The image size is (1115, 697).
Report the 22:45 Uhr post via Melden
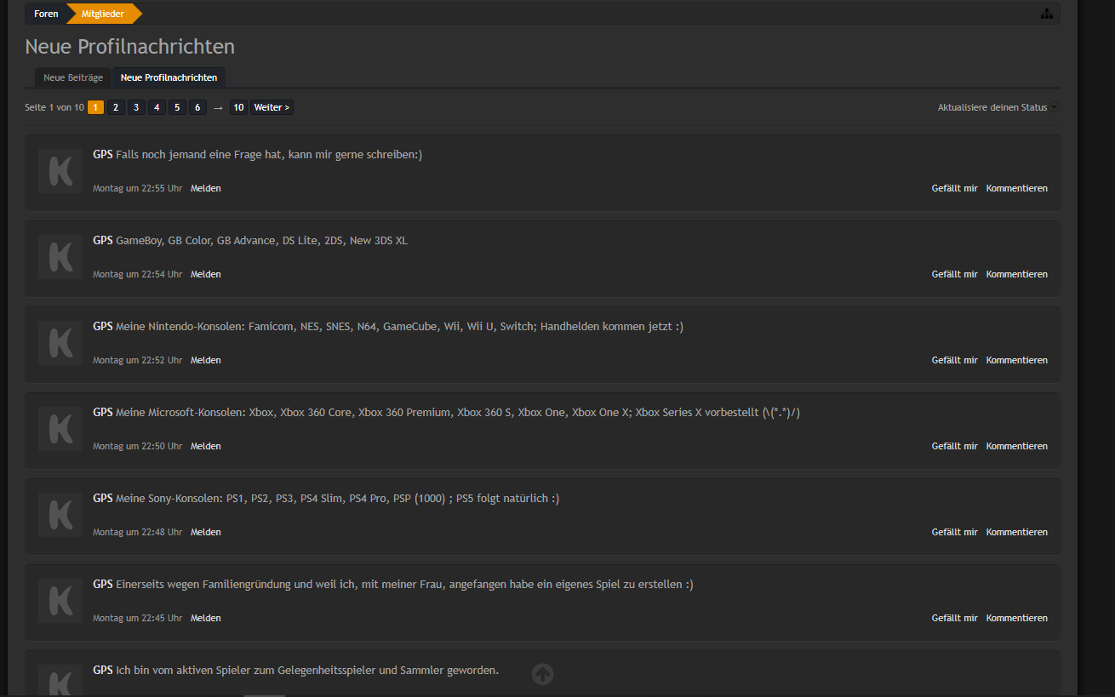(205, 618)
